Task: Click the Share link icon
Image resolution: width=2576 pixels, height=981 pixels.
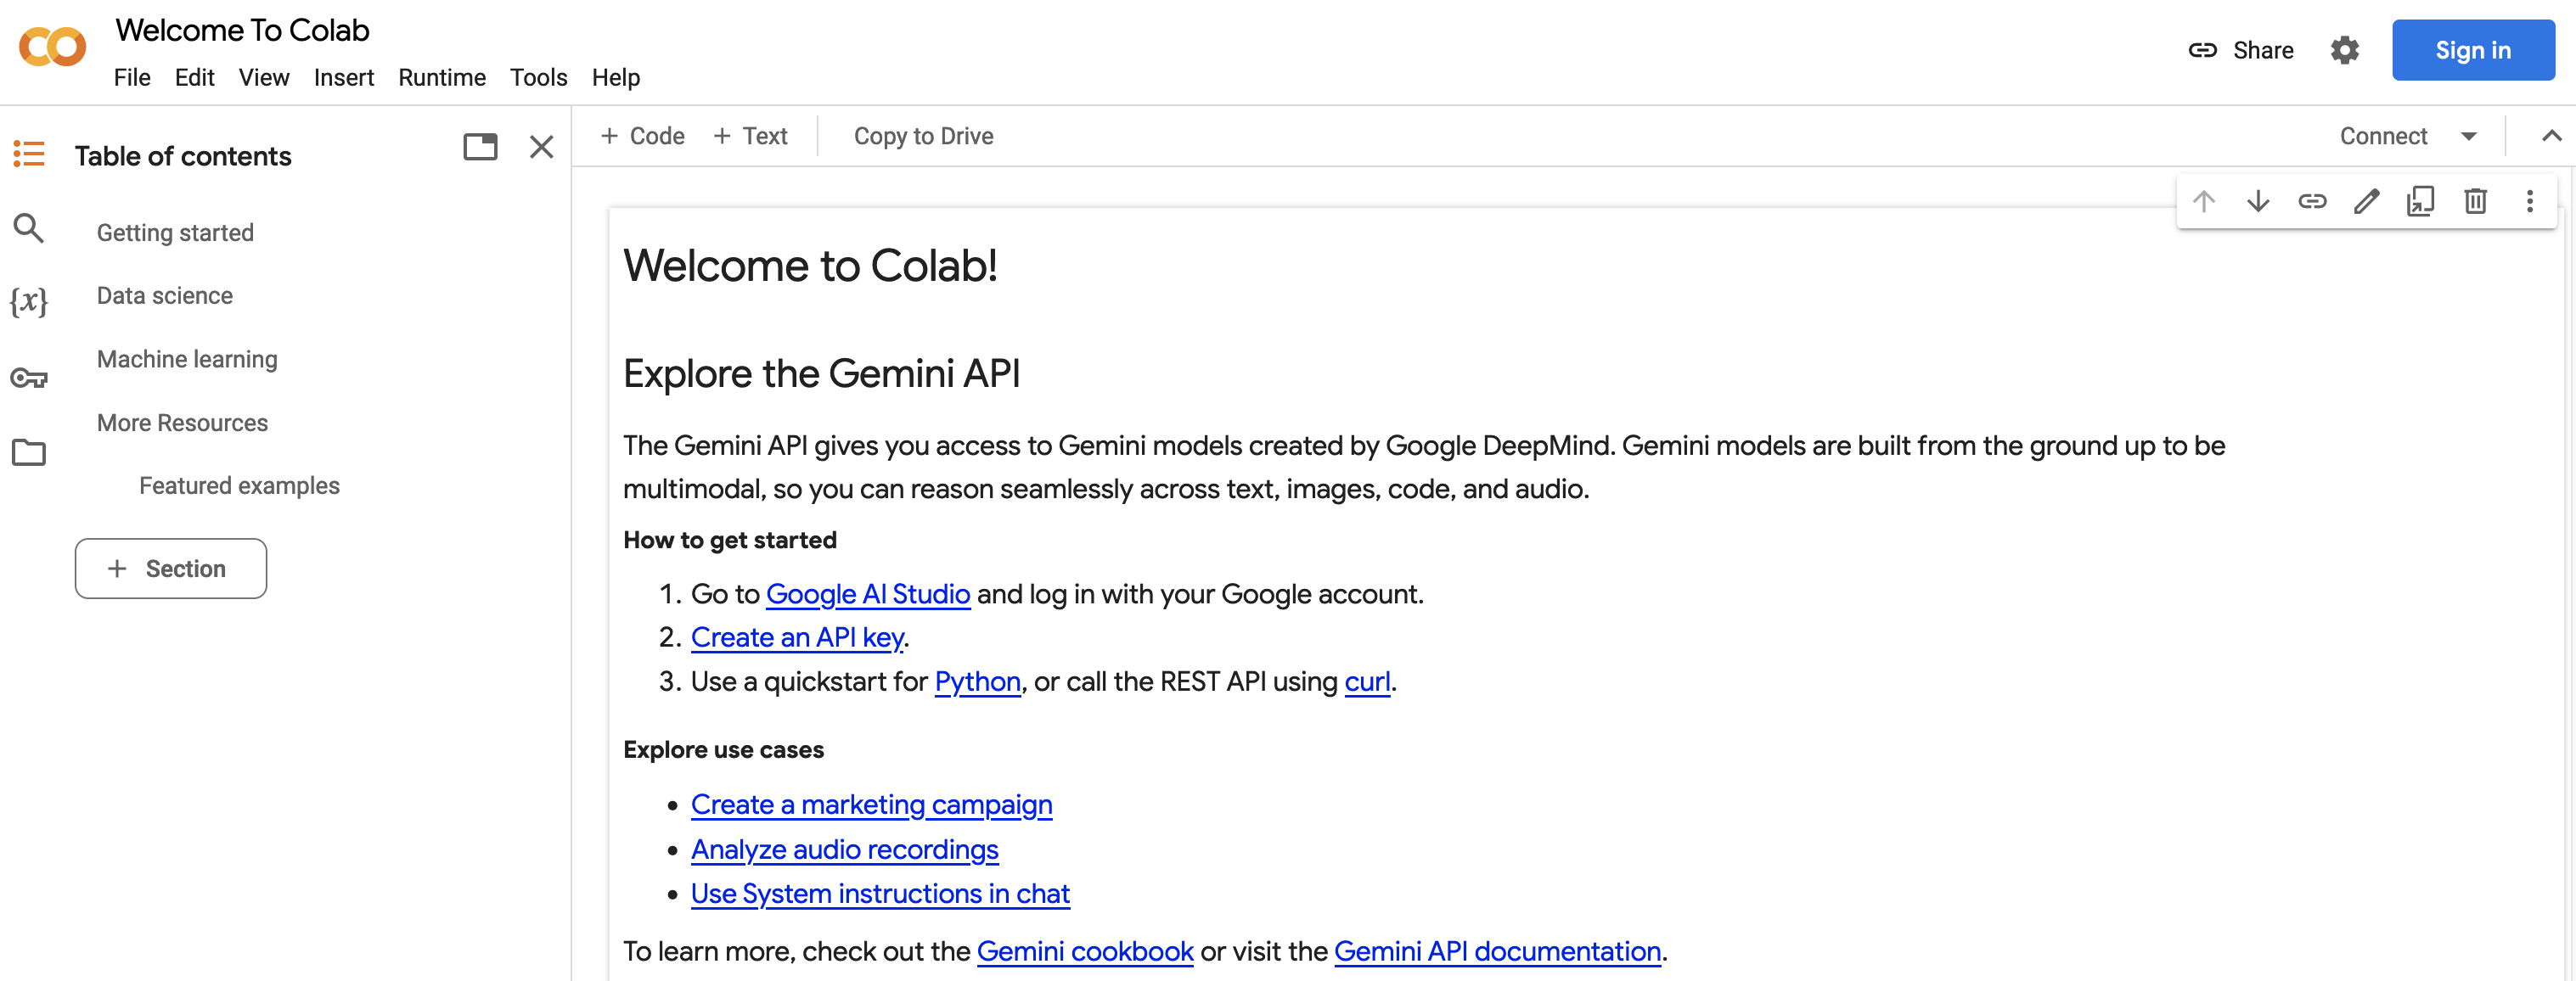Action: 2202,50
